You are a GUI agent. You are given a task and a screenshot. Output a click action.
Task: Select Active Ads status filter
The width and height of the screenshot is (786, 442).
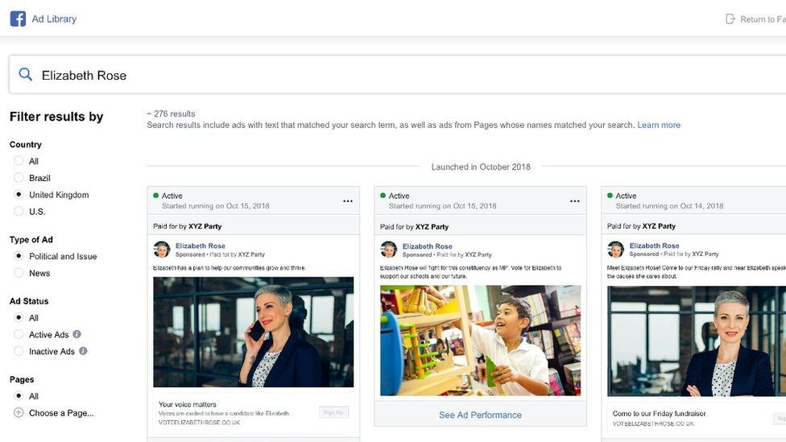(19, 335)
